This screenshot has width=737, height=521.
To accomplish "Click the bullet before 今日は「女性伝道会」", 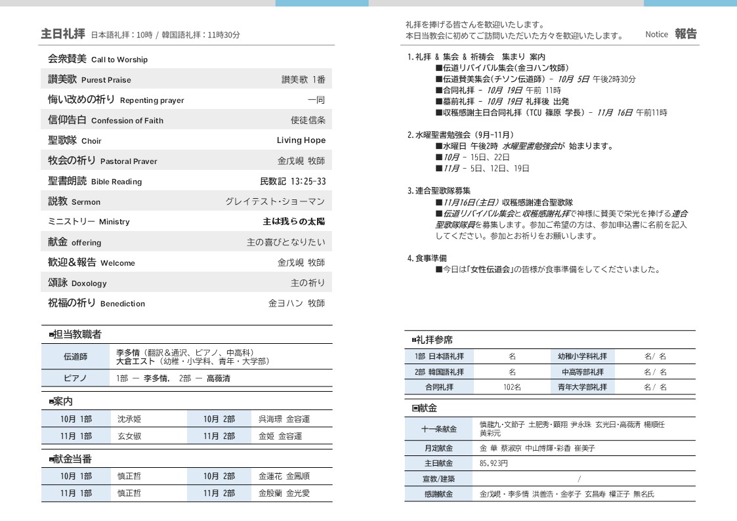I will point(438,270).
